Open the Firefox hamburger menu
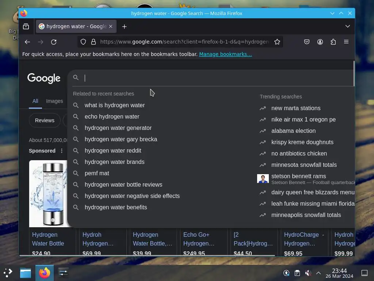The height and width of the screenshot is (281, 374). click(x=346, y=42)
